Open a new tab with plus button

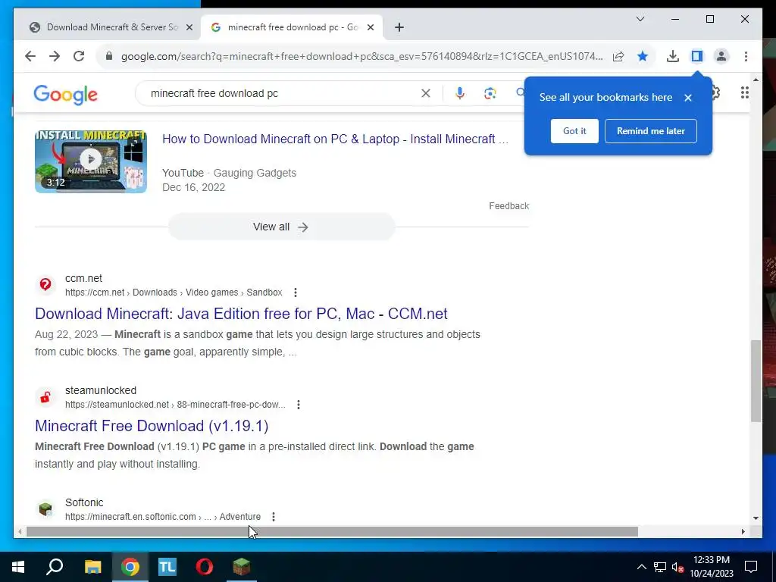(399, 27)
